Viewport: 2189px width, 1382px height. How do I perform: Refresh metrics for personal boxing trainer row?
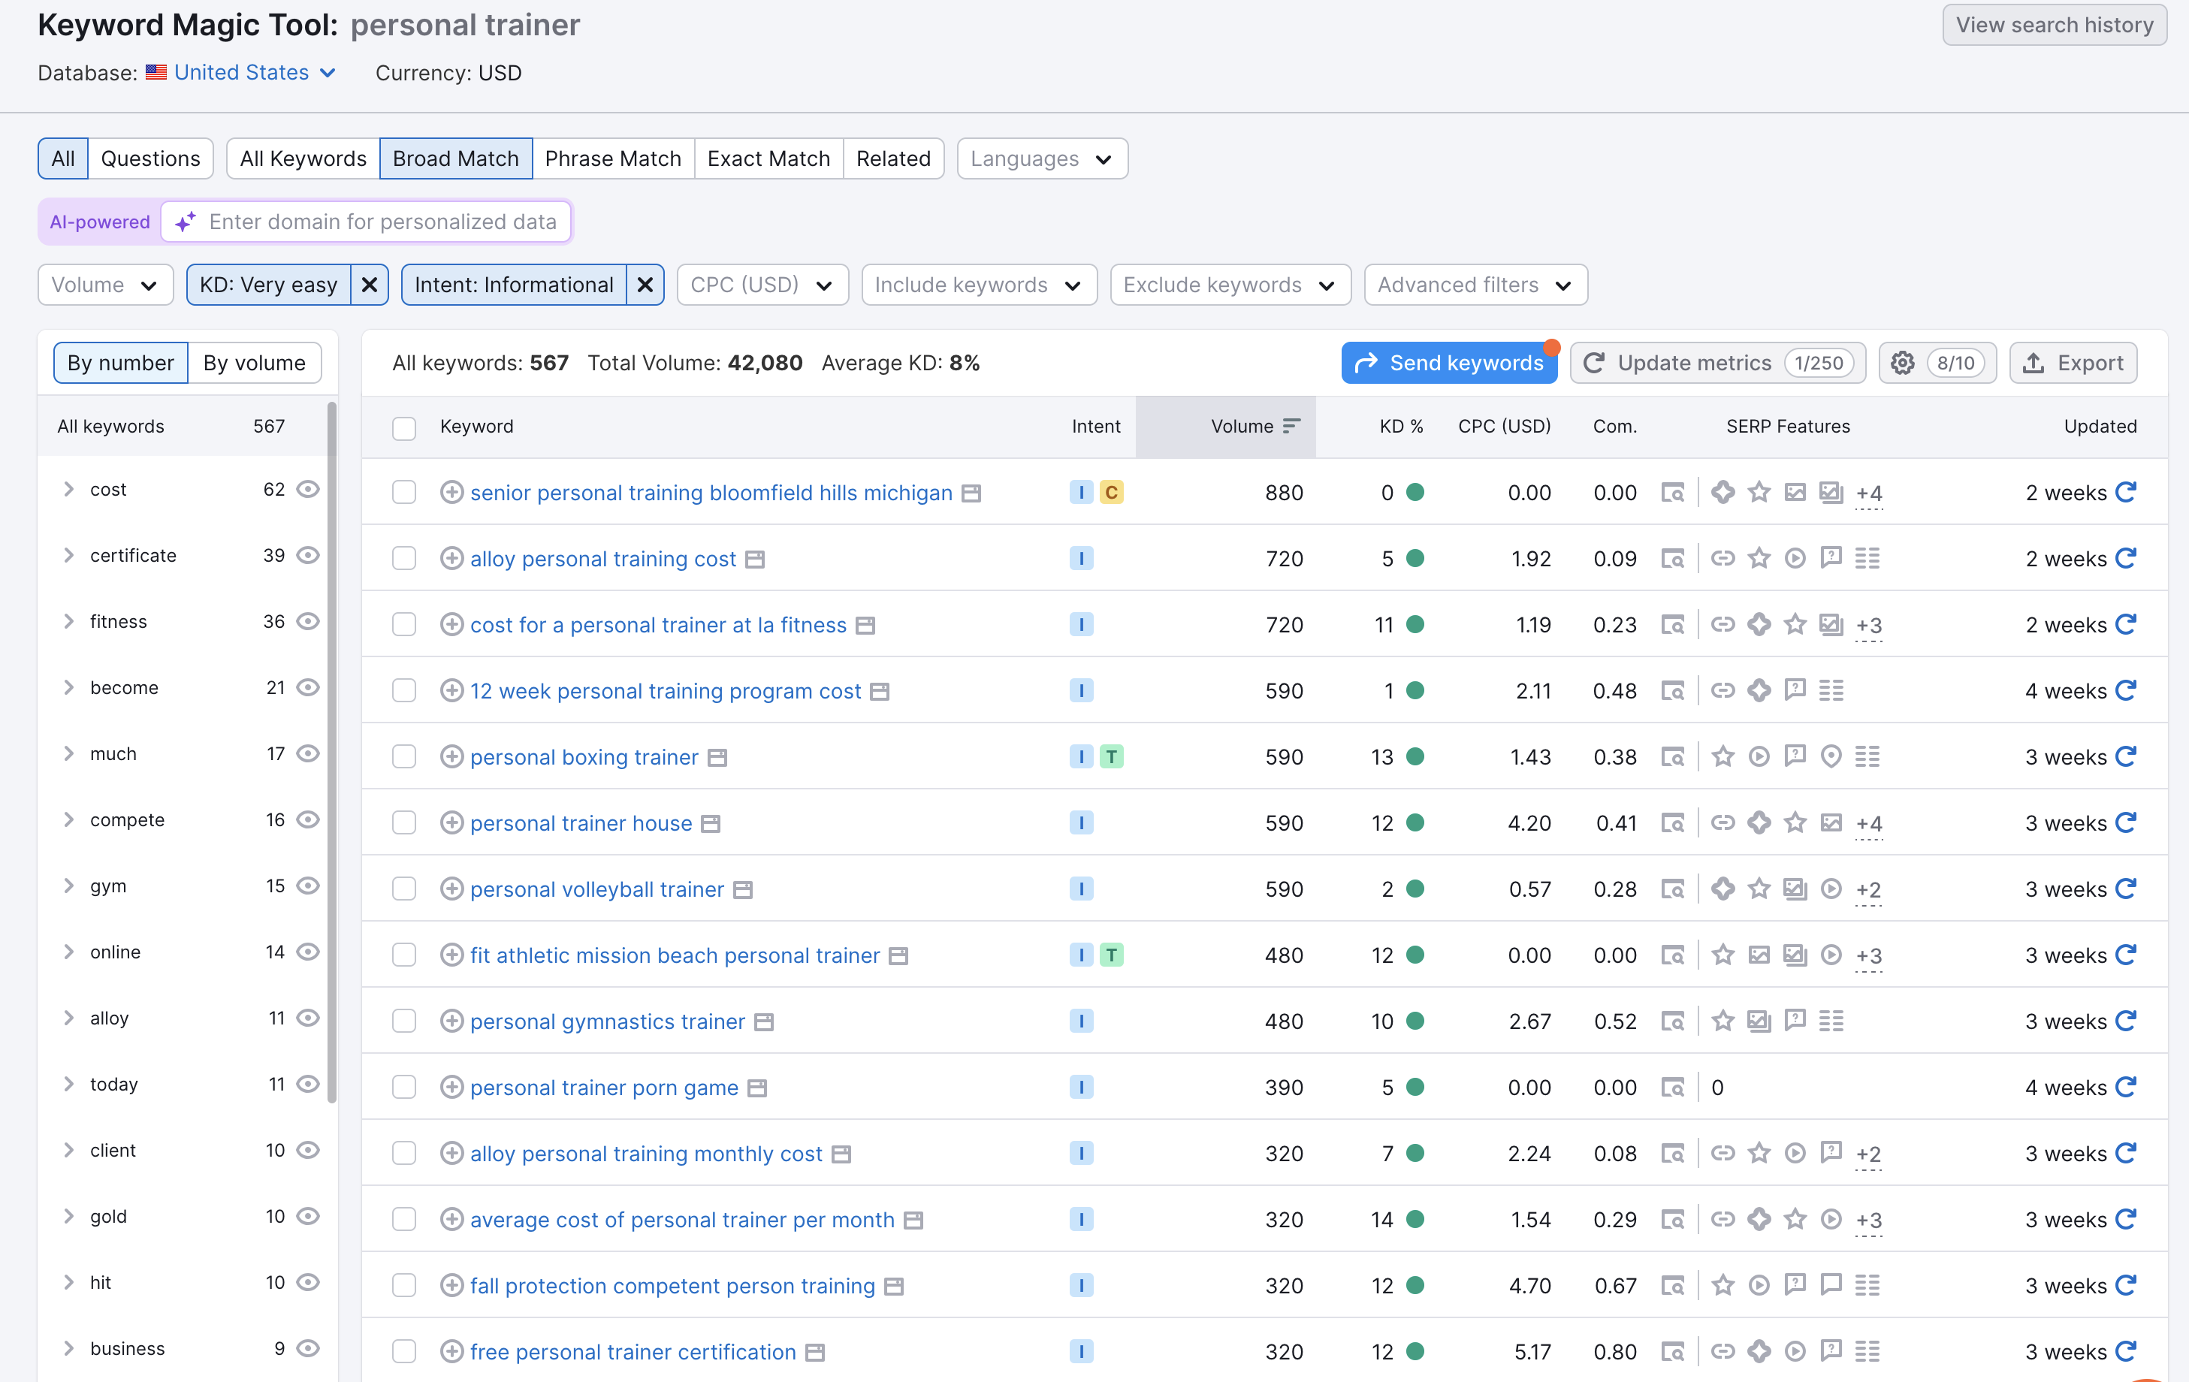point(2125,756)
